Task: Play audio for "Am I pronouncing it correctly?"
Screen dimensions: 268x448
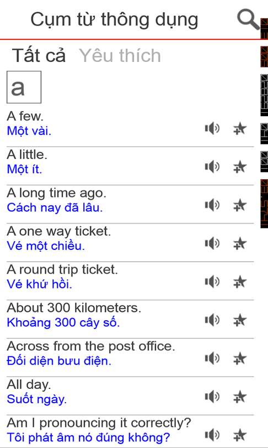Action: click(x=212, y=435)
